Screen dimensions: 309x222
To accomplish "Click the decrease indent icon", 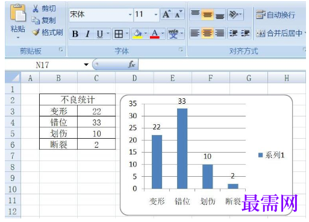I will tap(233, 33).
